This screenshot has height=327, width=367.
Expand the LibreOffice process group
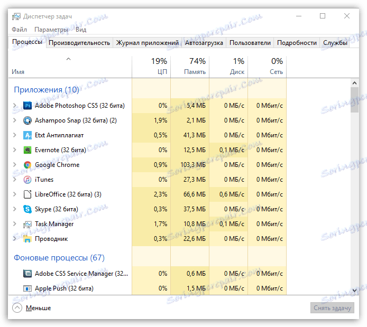[14, 194]
